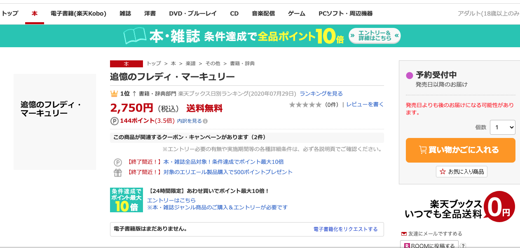Click 電子書籍化をリクエストする link
The image size is (520, 248).
pyautogui.click(x=346, y=229)
